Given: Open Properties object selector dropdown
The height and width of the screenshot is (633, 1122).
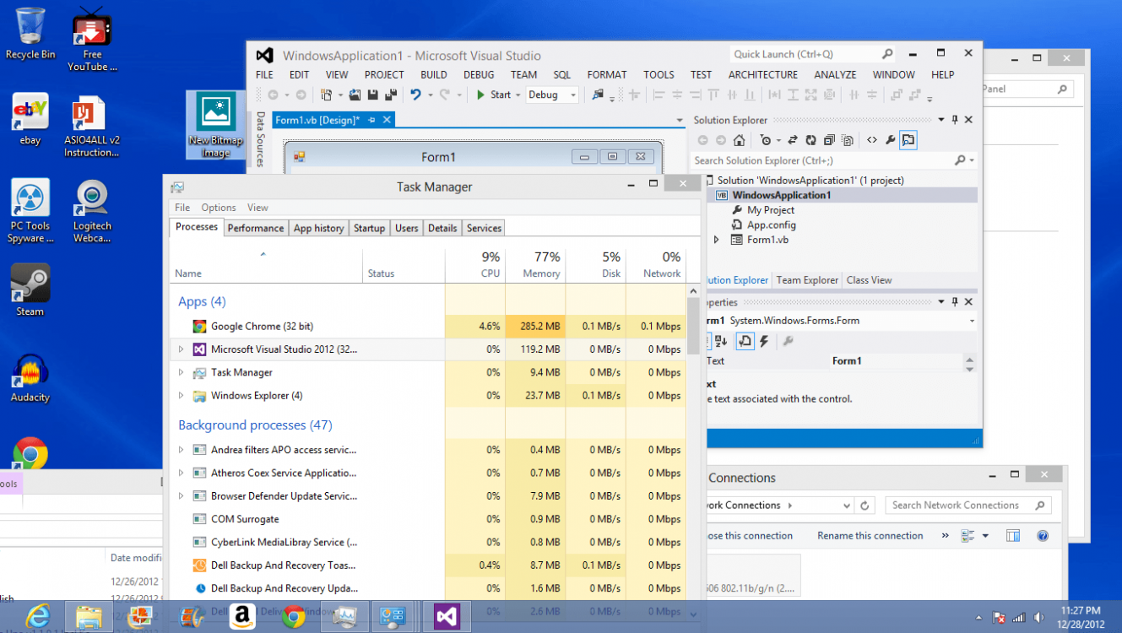Looking at the screenshot, I should (x=971, y=321).
